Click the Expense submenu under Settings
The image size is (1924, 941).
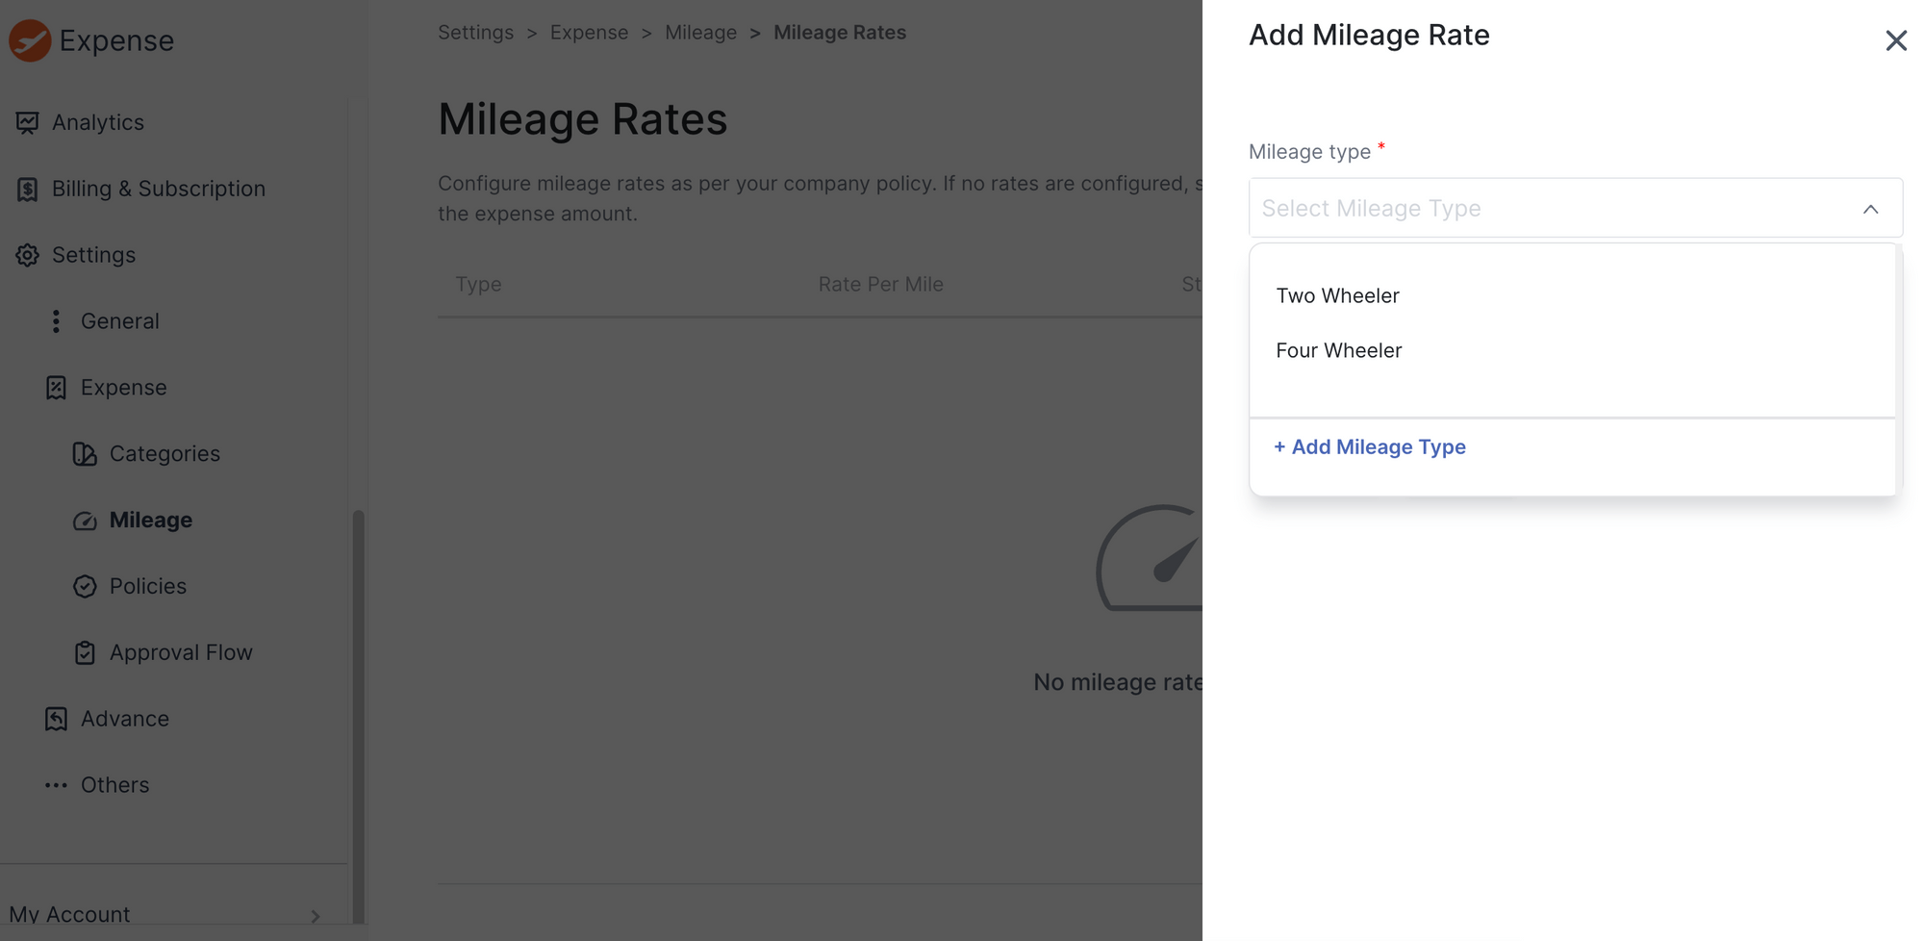pos(123,388)
